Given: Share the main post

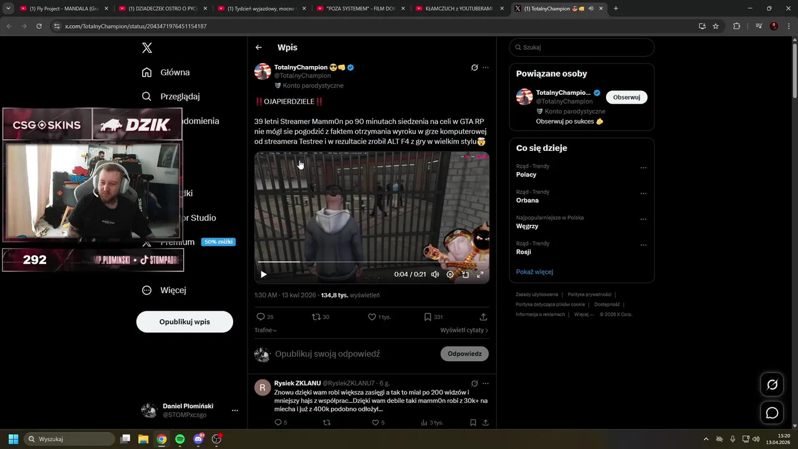Looking at the screenshot, I should pos(483,317).
